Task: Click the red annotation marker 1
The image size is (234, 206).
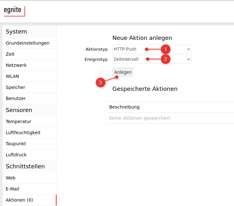Action: pos(165,49)
